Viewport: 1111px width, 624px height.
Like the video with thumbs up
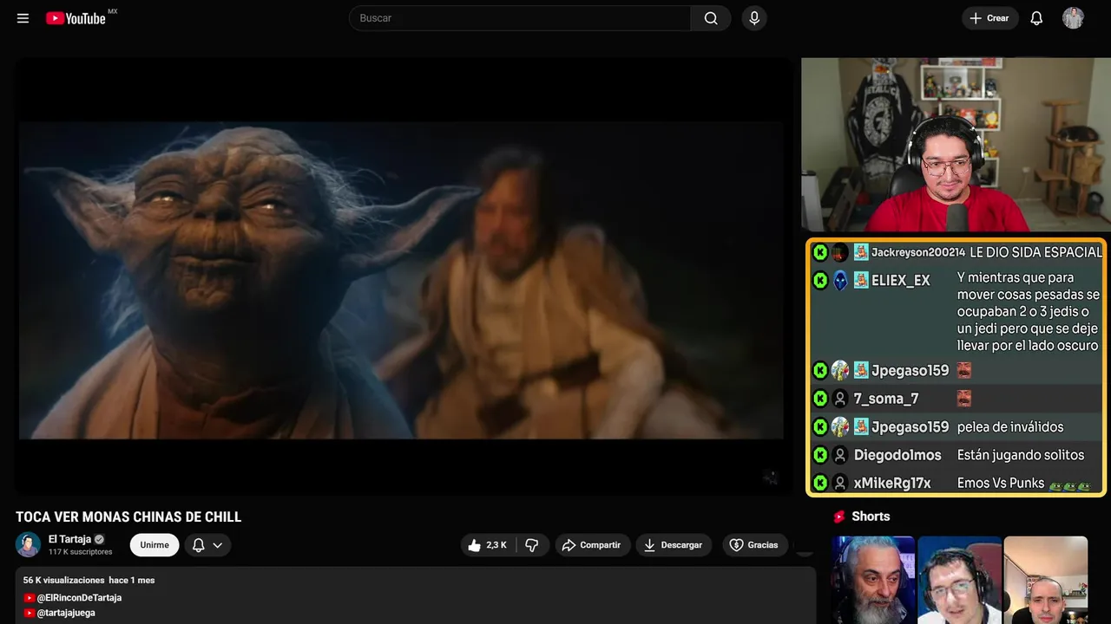click(x=488, y=545)
